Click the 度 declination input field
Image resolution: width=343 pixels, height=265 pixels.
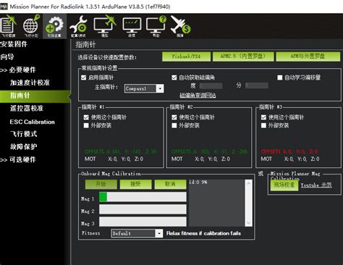(x=211, y=85)
